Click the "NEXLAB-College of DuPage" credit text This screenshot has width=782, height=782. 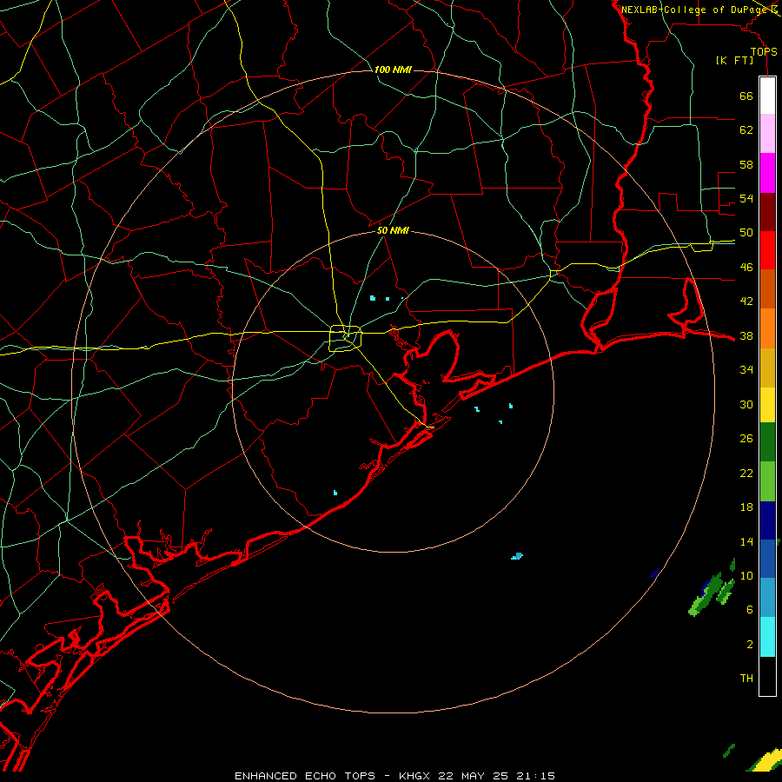(693, 10)
